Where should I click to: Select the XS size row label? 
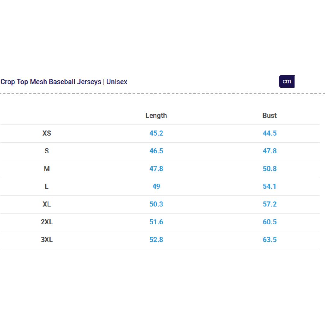tap(47, 133)
